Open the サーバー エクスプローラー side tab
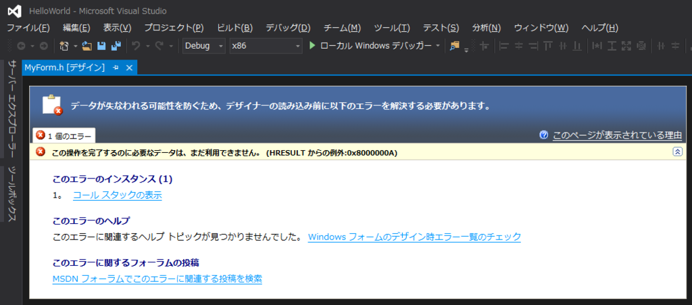Screen dimensions: 692x305 coord(12,108)
